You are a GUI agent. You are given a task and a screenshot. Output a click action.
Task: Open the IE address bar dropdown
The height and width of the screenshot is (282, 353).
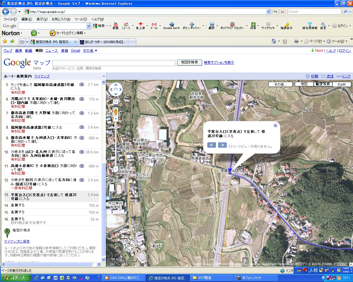[268, 12]
